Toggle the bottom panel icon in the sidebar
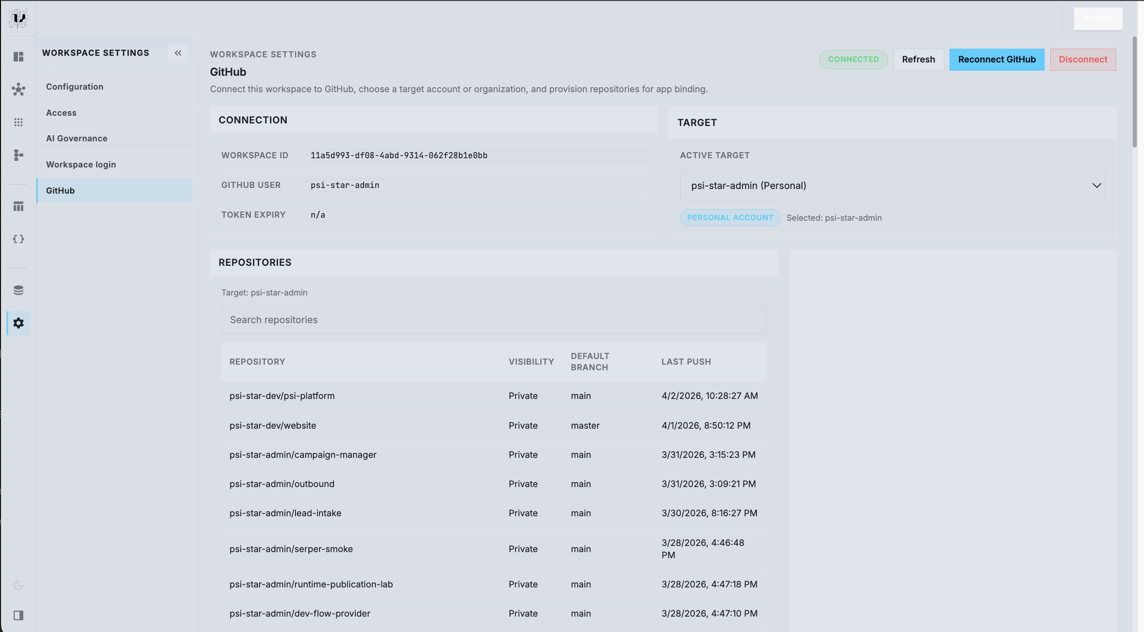1144x632 pixels. 18,615
